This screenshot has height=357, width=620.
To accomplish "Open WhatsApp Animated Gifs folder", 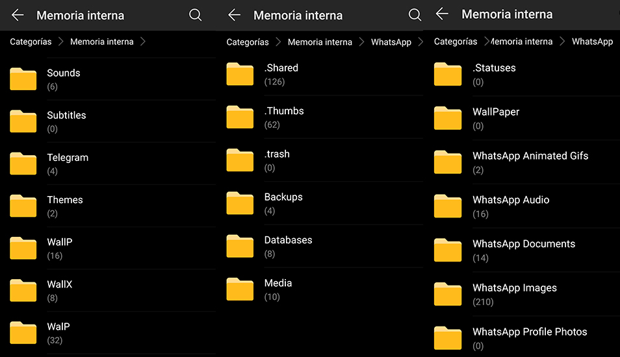I will [526, 162].
